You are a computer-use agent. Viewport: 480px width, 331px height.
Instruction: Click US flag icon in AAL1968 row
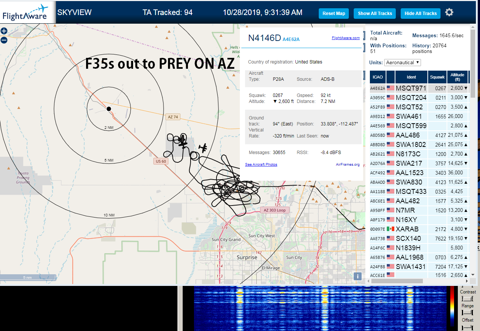click(391, 257)
